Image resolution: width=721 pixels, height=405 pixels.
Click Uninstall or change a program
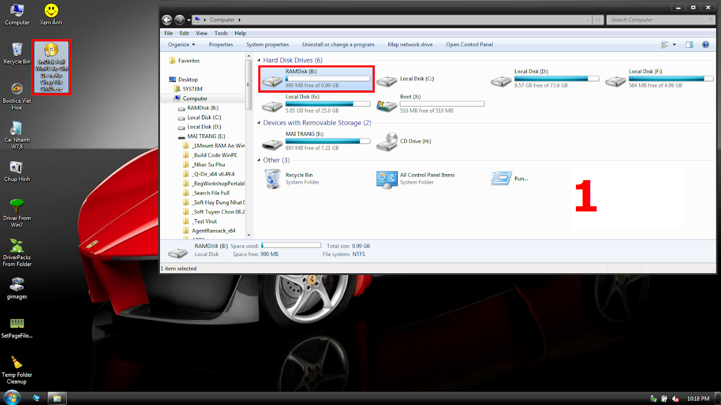(338, 45)
